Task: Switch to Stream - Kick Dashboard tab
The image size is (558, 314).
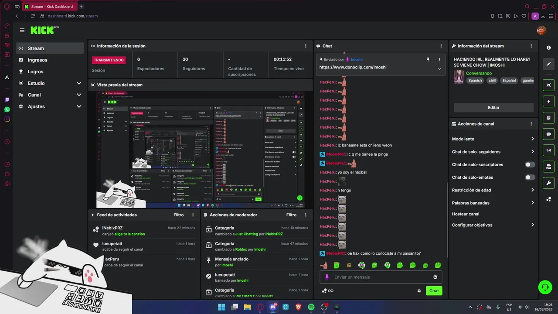Action: tap(49, 7)
